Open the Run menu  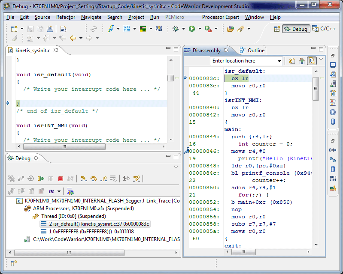pos(155,17)
